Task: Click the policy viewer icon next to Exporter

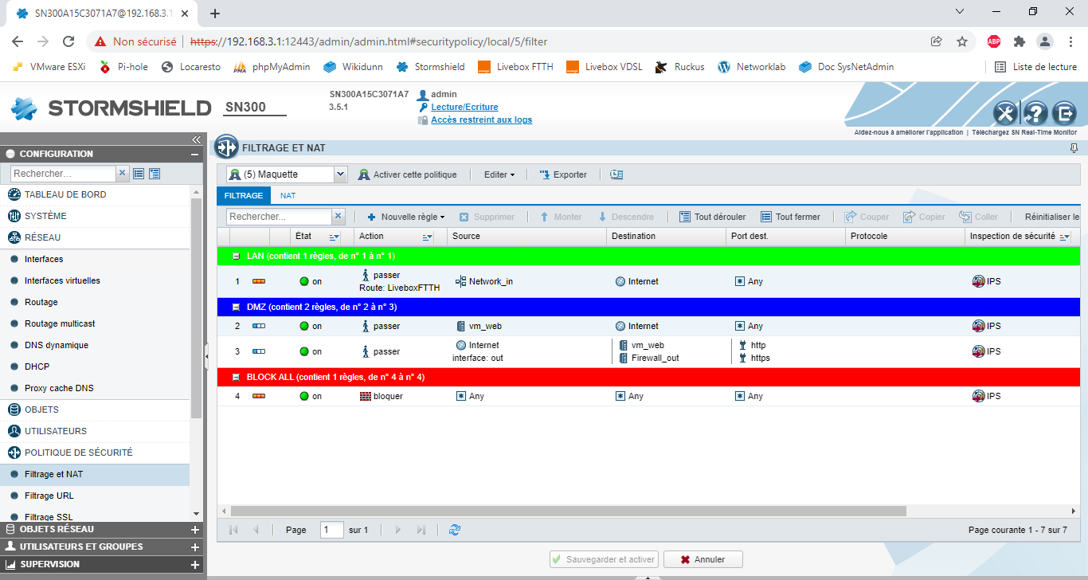Action: (616, 174)
